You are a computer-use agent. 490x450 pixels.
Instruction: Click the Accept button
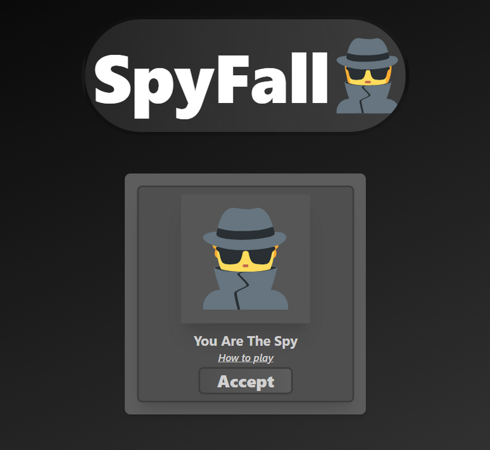246,381
